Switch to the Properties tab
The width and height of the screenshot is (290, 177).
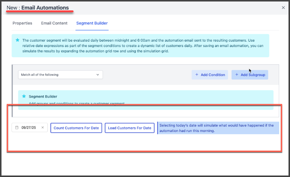pos(22,23)
